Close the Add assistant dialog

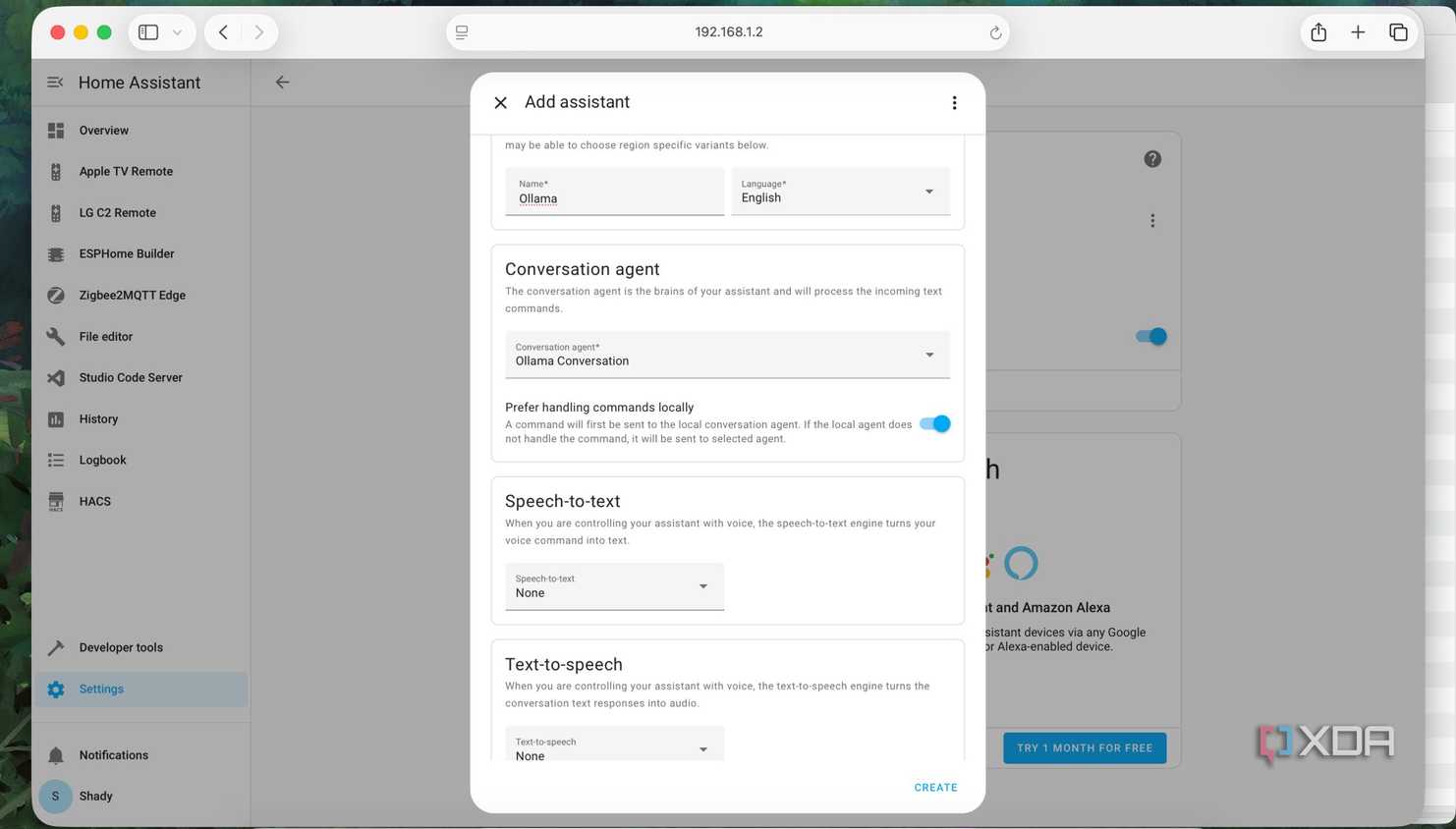tap(501, 102)
